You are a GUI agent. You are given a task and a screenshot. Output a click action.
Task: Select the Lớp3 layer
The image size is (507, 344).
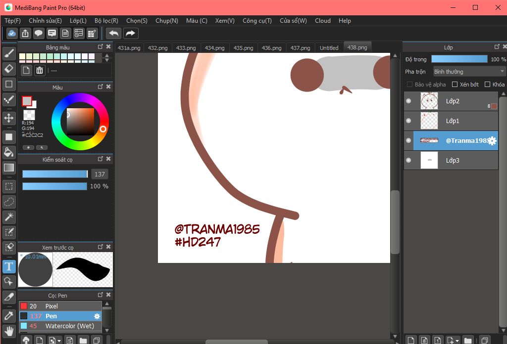pos(451,160)
